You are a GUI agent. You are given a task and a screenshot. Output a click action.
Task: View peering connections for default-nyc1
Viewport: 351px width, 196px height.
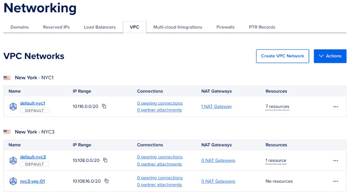(x=160, y=103)
